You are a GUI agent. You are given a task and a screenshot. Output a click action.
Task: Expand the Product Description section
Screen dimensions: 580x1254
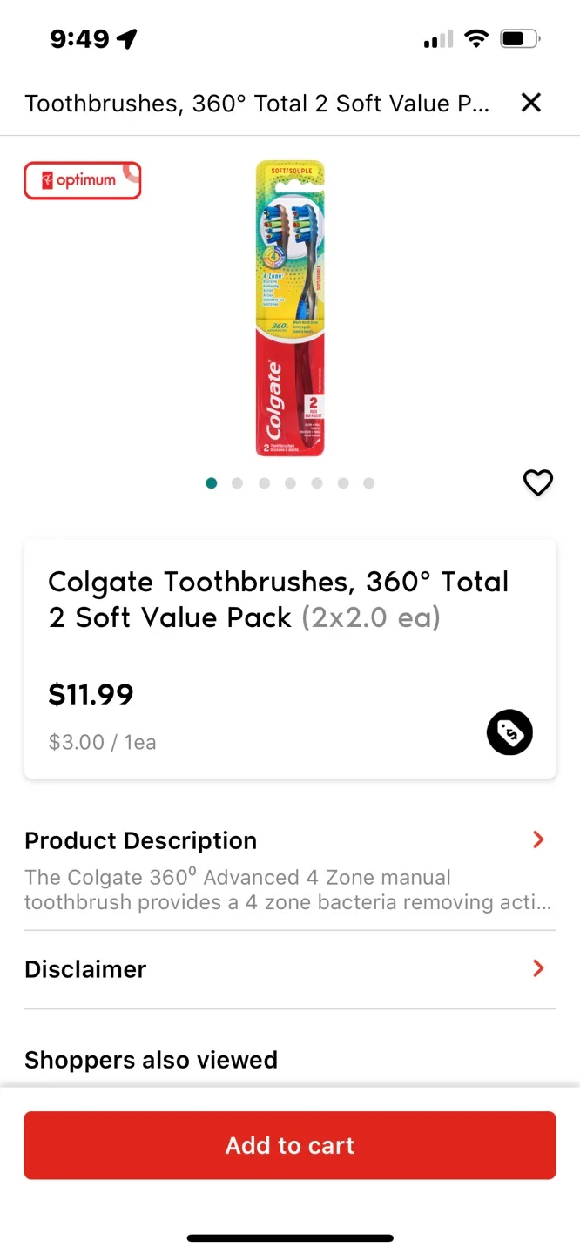(x=140, y=839)
